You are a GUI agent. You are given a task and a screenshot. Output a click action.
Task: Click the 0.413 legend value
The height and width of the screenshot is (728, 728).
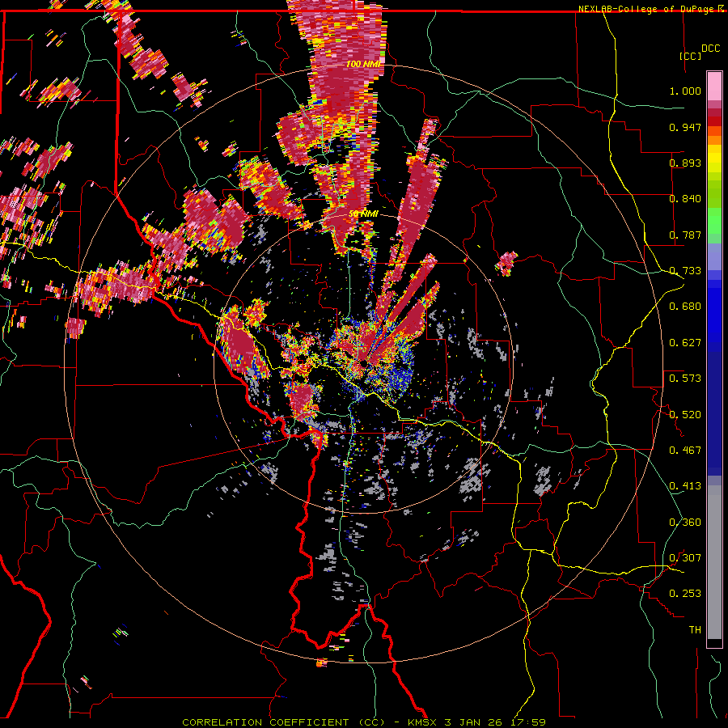[x=685, y=486]
